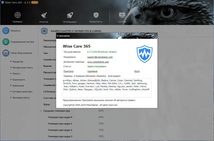Screen dimensions: 214x141
Task: Click the Тип row label
Action: (x=45, y=53)
